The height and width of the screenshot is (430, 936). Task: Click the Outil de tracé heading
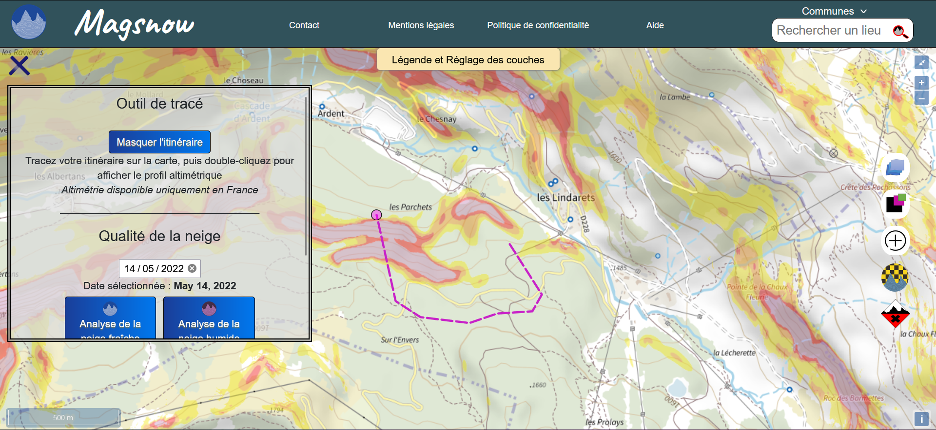coord(159,104)
